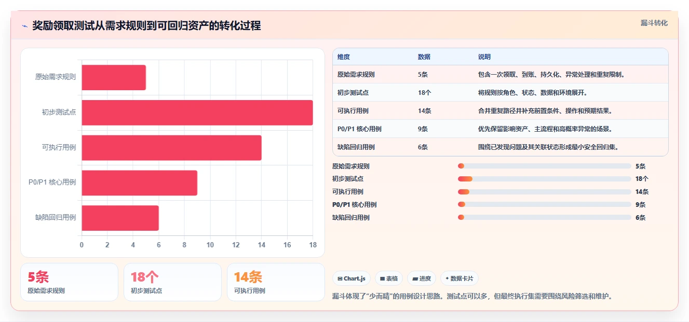Click the footer note starting 漏斗体现了
This screenshot has height=322, width=689.
pos(474,297)
